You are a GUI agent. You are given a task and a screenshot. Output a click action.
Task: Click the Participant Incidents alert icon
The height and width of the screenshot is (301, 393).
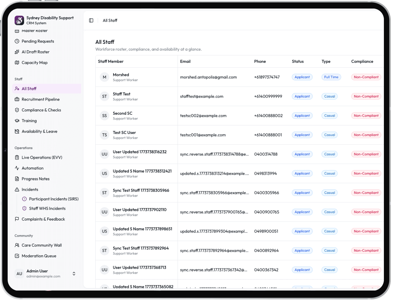pyautogui.click(x=24, y=199)
